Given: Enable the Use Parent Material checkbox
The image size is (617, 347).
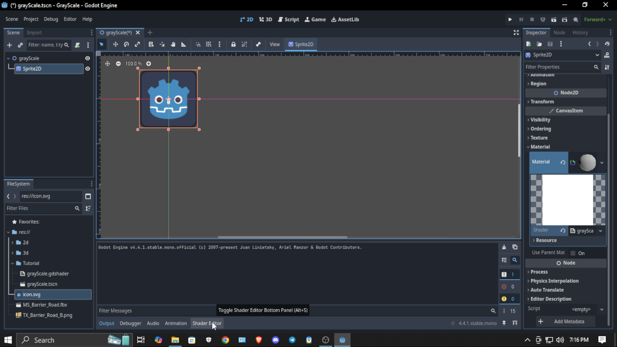Looking at the screenshot, I should coord(573,253).
